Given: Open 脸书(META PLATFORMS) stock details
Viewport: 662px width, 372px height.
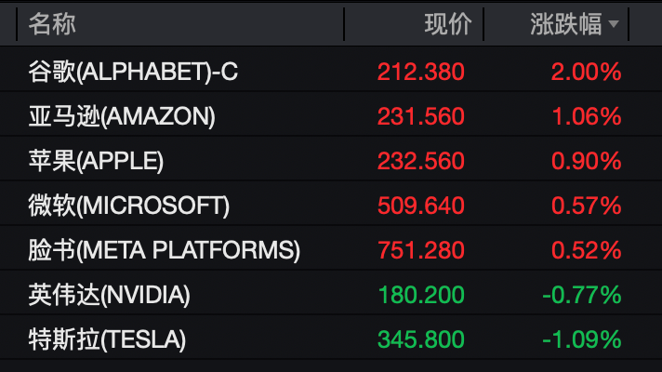Looking at the screenshot, I should (331, 250).
